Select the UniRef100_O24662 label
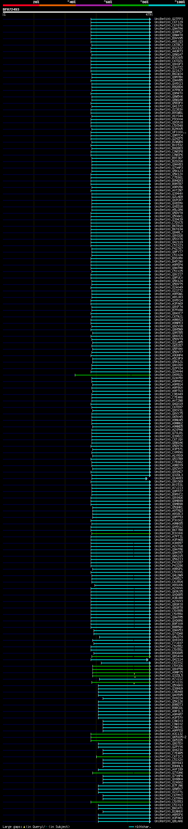The height and width of the screenshot is (829, 188). 168,783
